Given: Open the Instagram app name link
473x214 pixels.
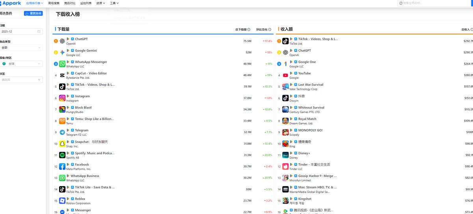Looking at the screenshot, I should coord(82,96).
